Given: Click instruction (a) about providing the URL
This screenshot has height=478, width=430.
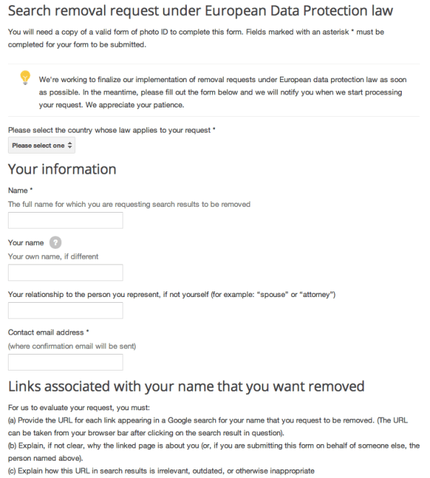Looking at the screenshot, I should tap(208, 427).
